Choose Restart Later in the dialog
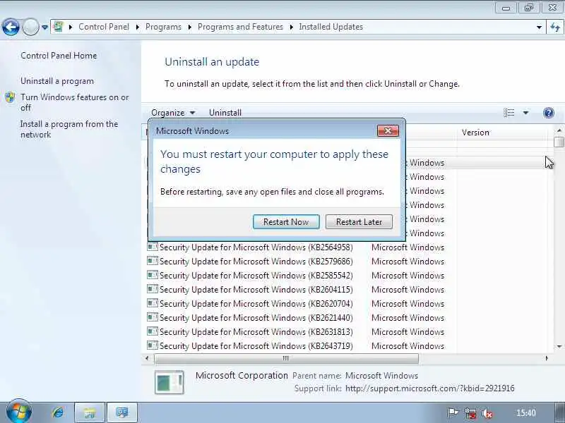The height and width of the screenshot is (423, 565). [x=359, y=221]
